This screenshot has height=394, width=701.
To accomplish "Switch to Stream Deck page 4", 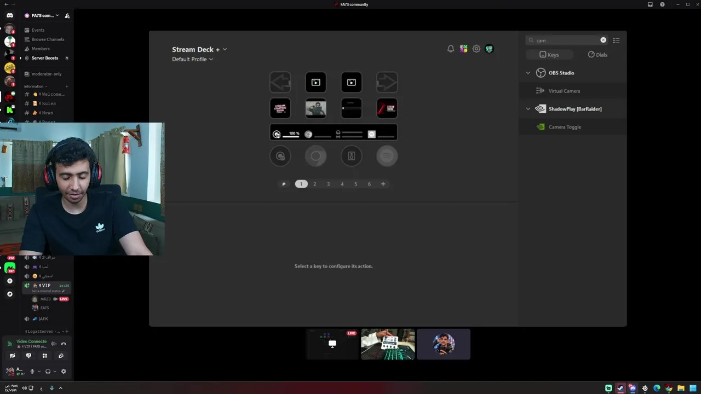I will pos(342,184).
